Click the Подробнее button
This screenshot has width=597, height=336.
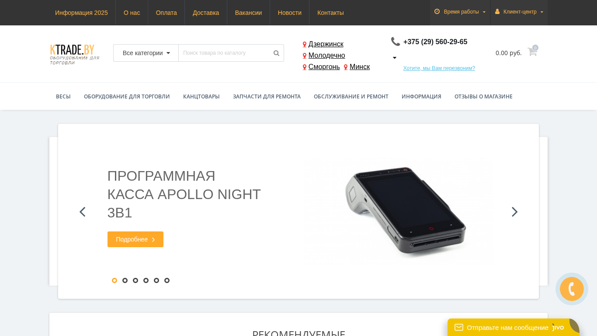click(135, 239)
